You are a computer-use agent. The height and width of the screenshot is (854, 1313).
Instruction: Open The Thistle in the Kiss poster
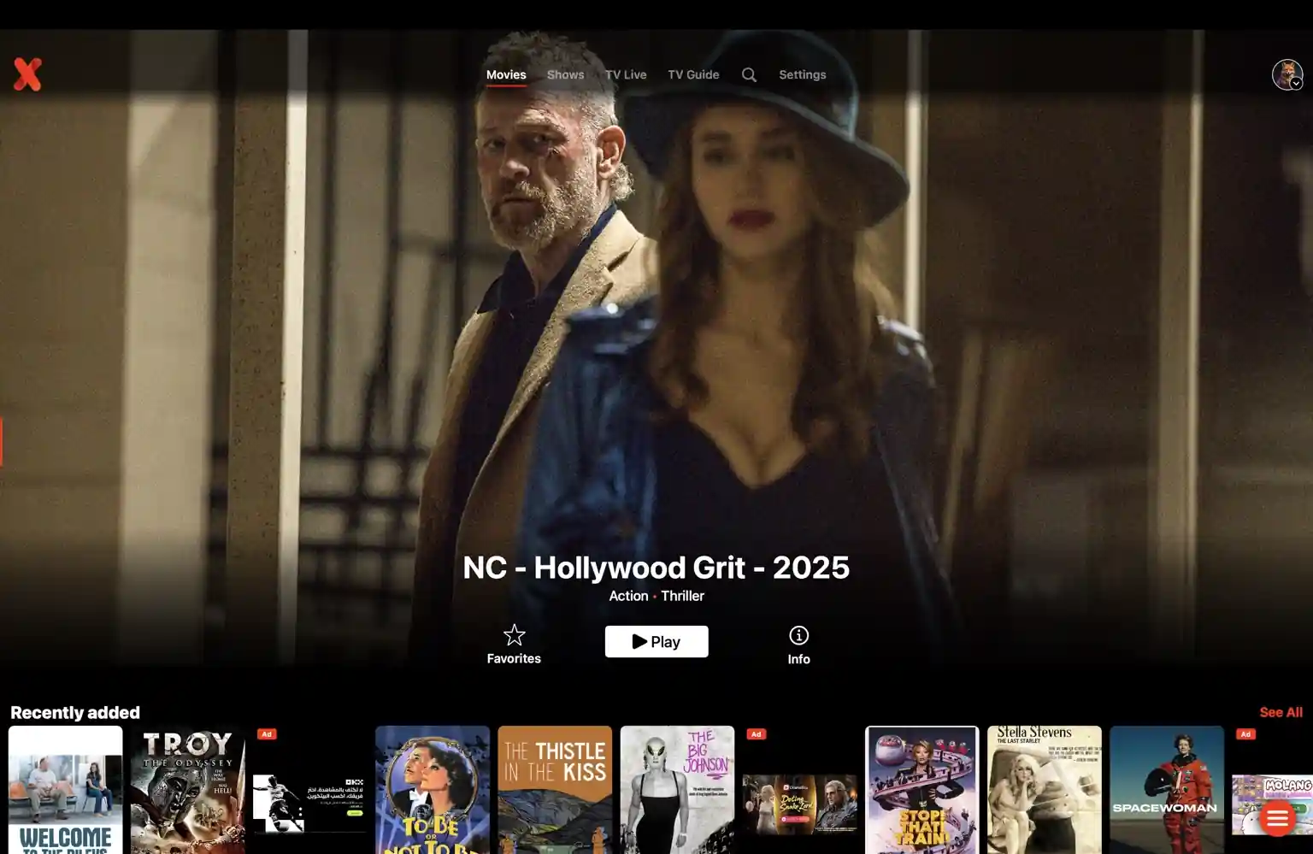(x=555, y=790)
